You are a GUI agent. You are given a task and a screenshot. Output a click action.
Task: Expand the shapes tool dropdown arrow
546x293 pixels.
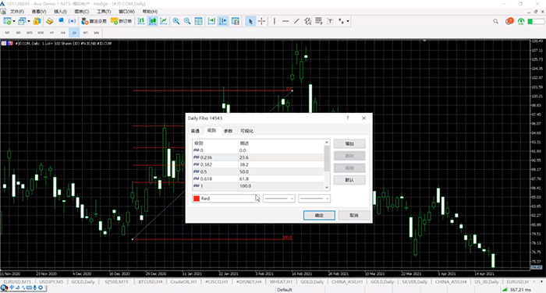click(348, 21)
